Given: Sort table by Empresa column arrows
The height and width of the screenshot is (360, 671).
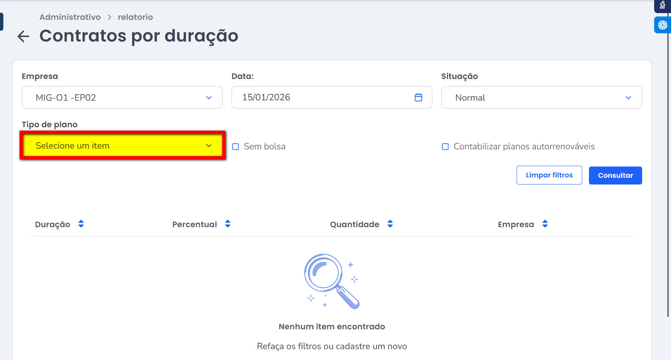Looking at the screenshot, I should pos(545,224).
